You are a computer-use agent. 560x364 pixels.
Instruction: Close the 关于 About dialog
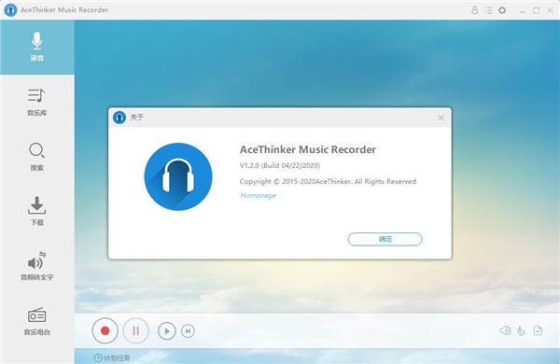(441, 118)
